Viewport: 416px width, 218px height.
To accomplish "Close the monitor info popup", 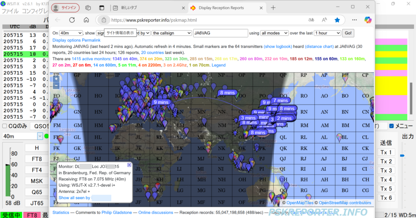I will tap(129, 165).
